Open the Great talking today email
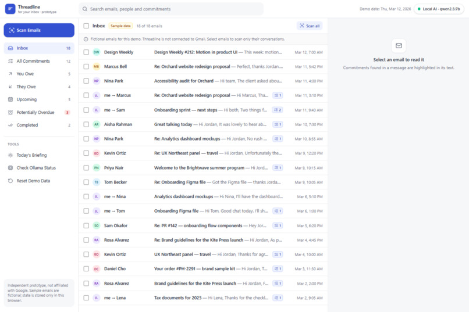Viewport: 469px width, 312px height. (203, 124)
